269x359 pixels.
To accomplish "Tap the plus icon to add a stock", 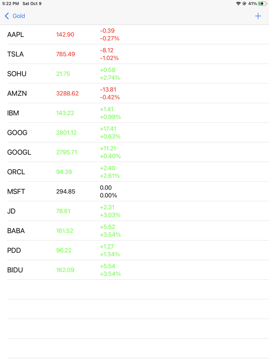I will [258, 16].
